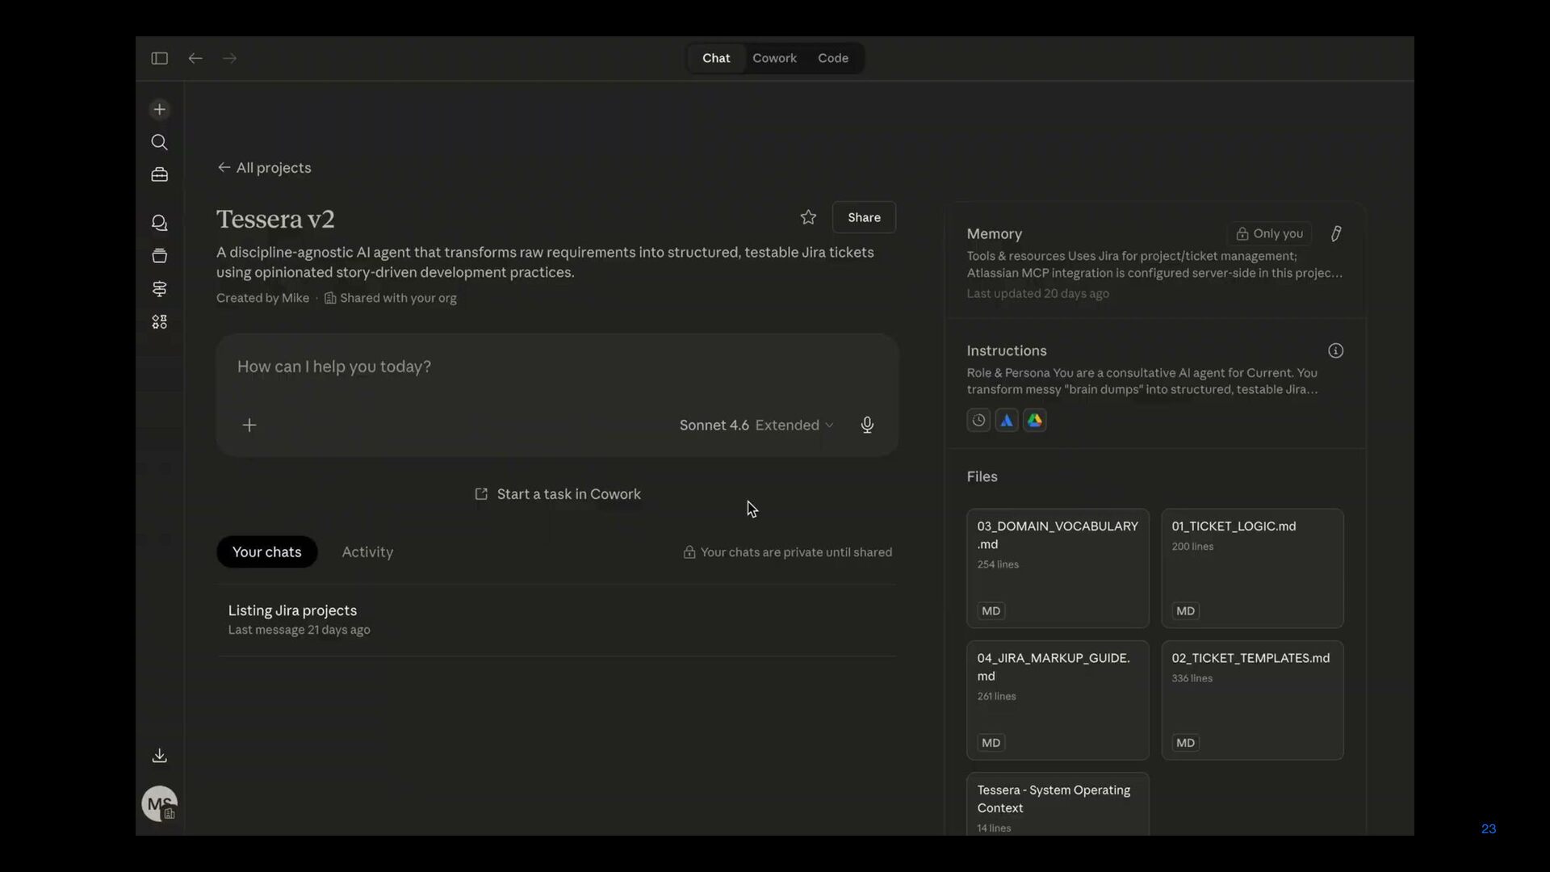The height and width of the screenshot is (872, 1550).
Task: Open search with magnifier icon
Action: point(159,143)
